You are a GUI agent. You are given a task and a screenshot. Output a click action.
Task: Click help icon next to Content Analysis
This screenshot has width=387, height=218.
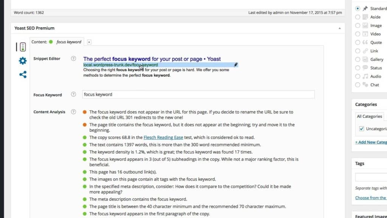click(x=73, y=112)
